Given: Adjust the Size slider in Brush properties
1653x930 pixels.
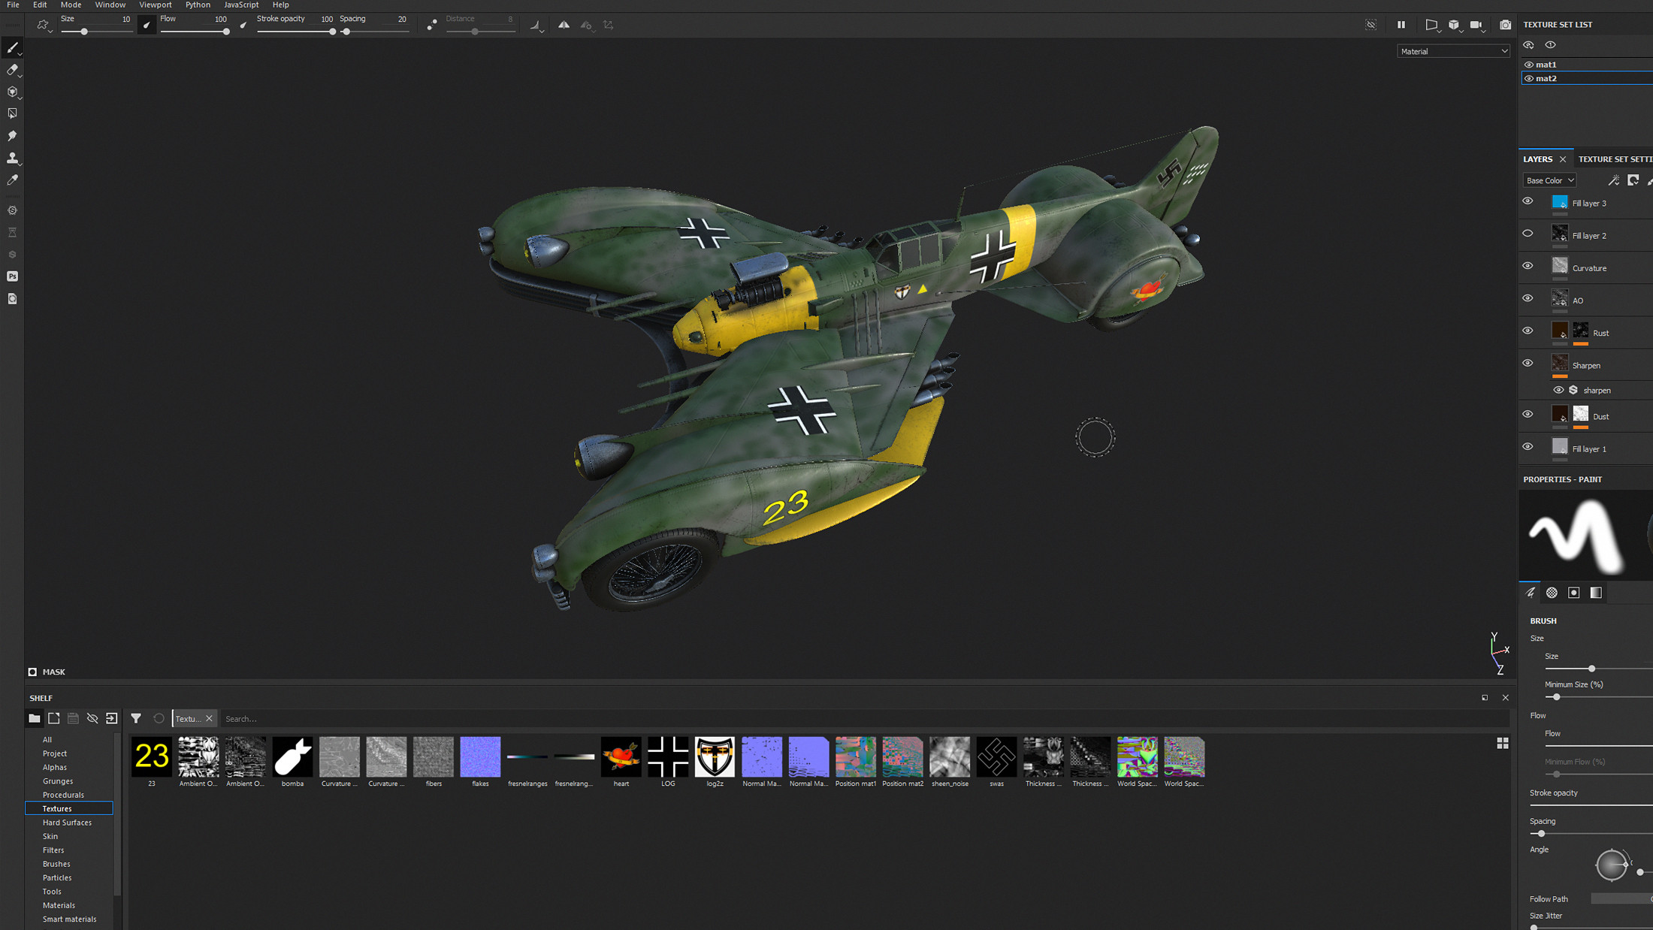Looking at the screenshot, I should pos(1598,669).
